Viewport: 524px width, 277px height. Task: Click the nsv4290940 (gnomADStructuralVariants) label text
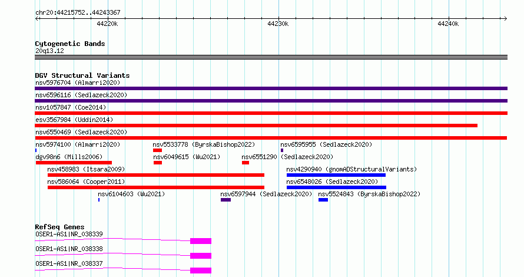pos(351,169)
